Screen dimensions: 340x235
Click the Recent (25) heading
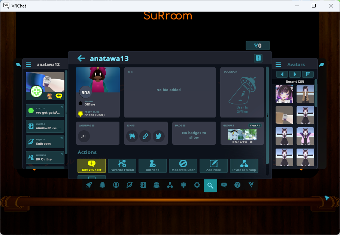tap(295, 82)
